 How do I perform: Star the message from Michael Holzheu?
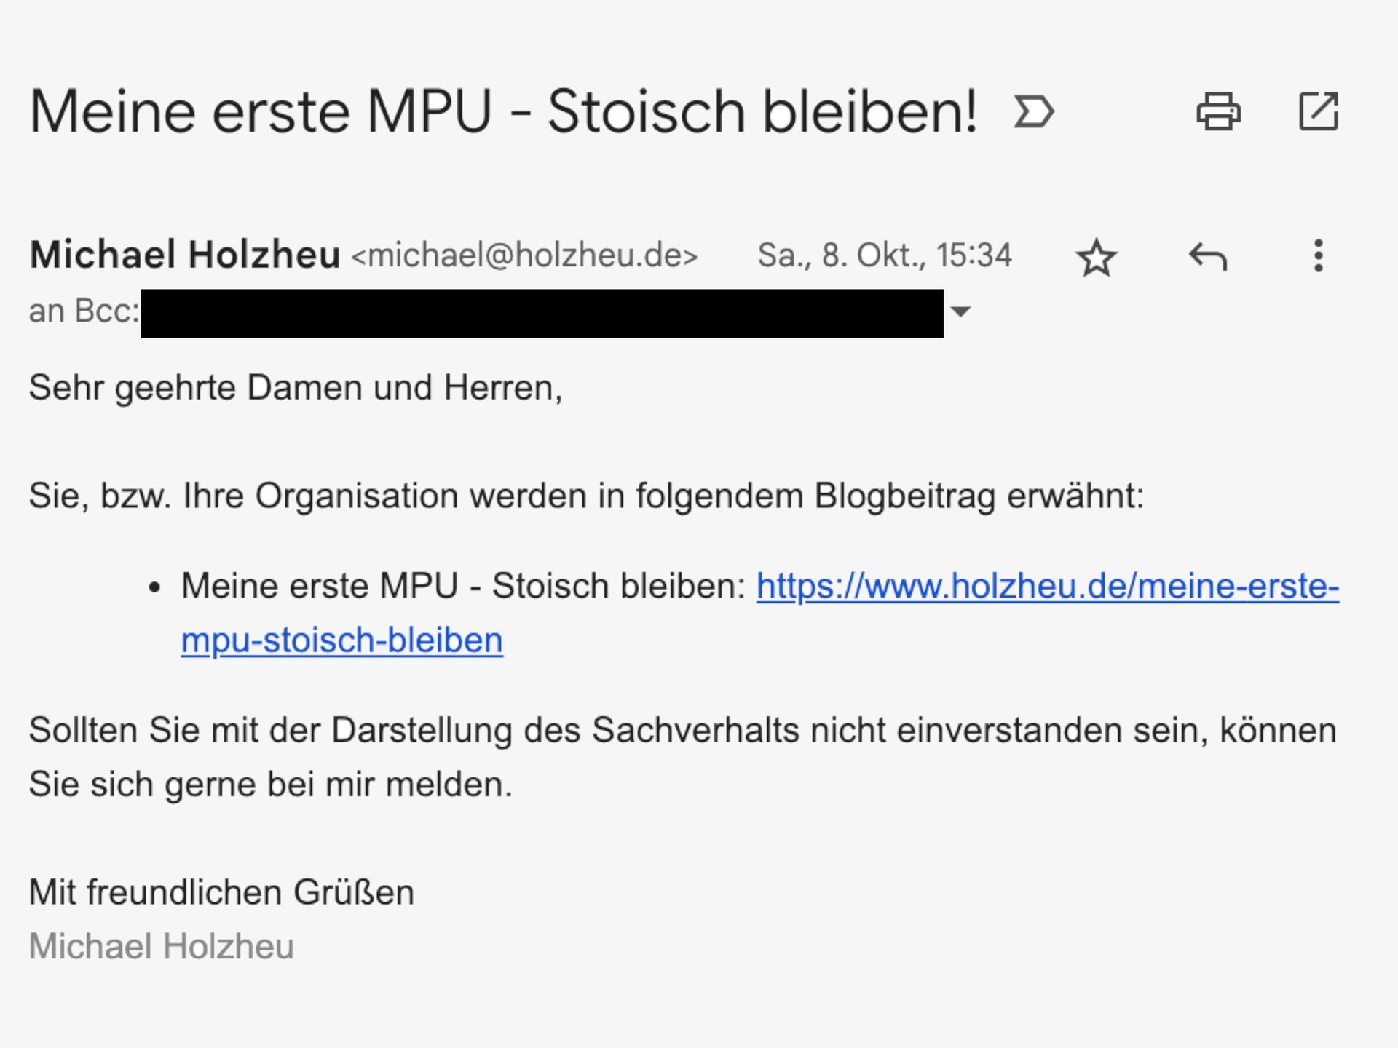(1096, 258)
